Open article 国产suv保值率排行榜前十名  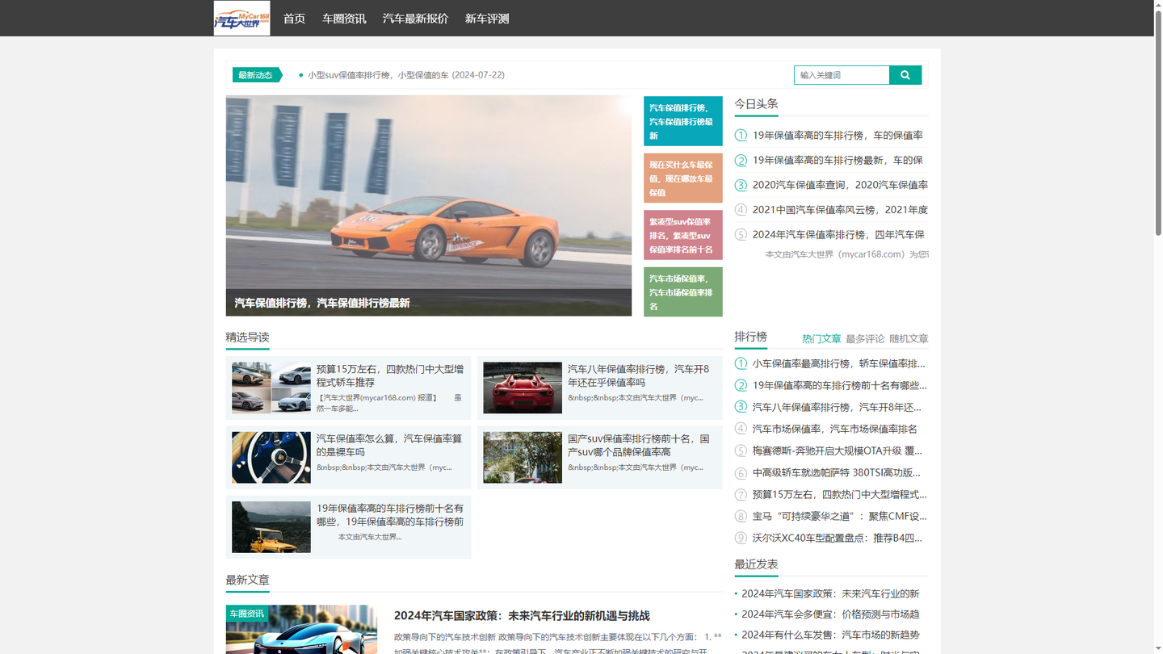pos(639,445)
